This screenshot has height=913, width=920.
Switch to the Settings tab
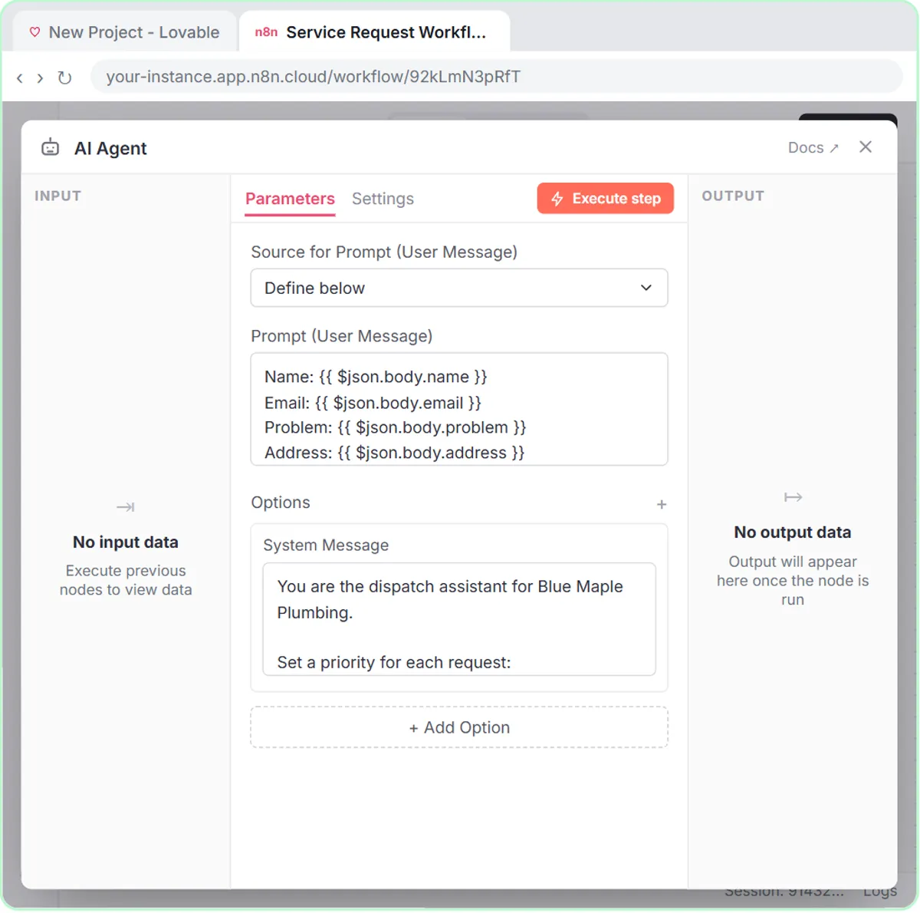pos(383,199)
